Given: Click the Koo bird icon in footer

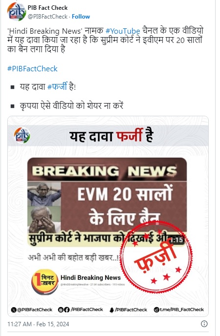Looking at the screenshot, I should tap(111, 310).
